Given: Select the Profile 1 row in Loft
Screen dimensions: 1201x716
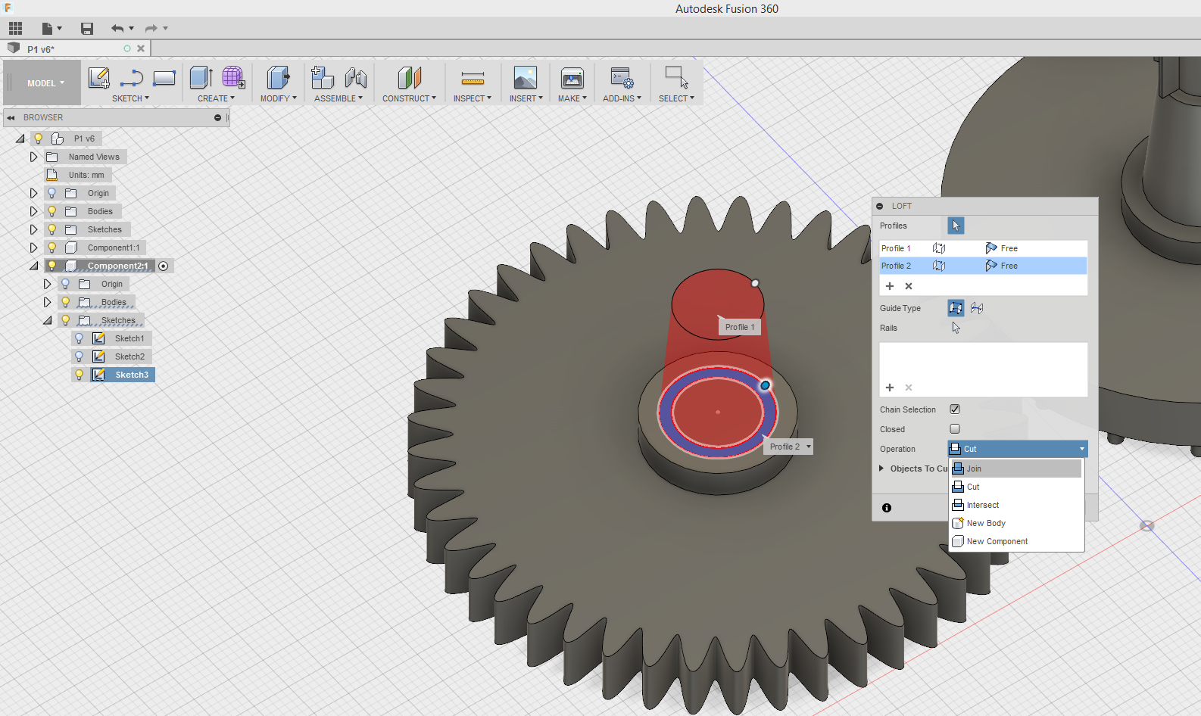Looking at the screenshot, I should (x=983, y=248).
